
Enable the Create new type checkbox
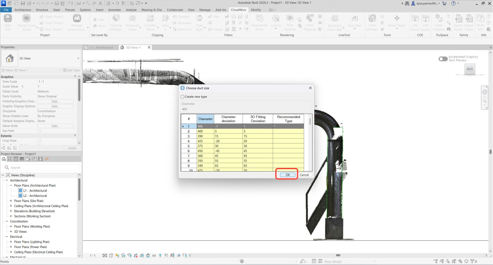pyautogui.click(x=183, y=97)
